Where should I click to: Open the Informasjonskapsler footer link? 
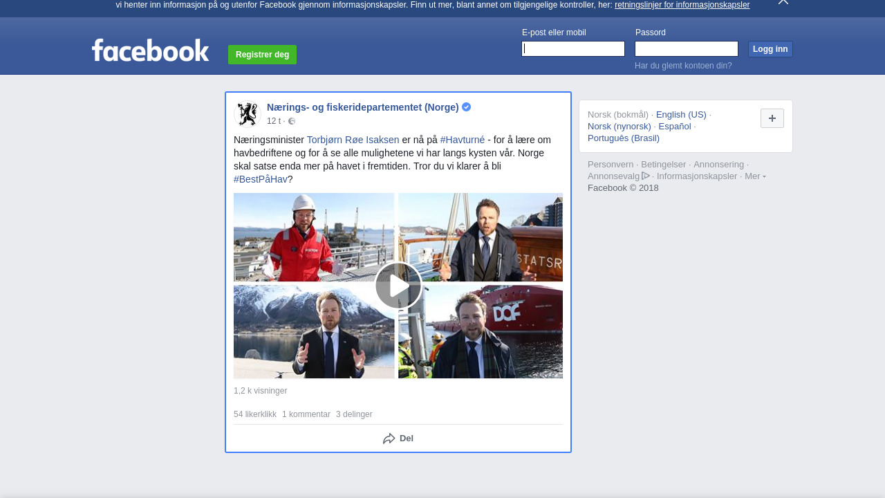(x=697, y=176)
